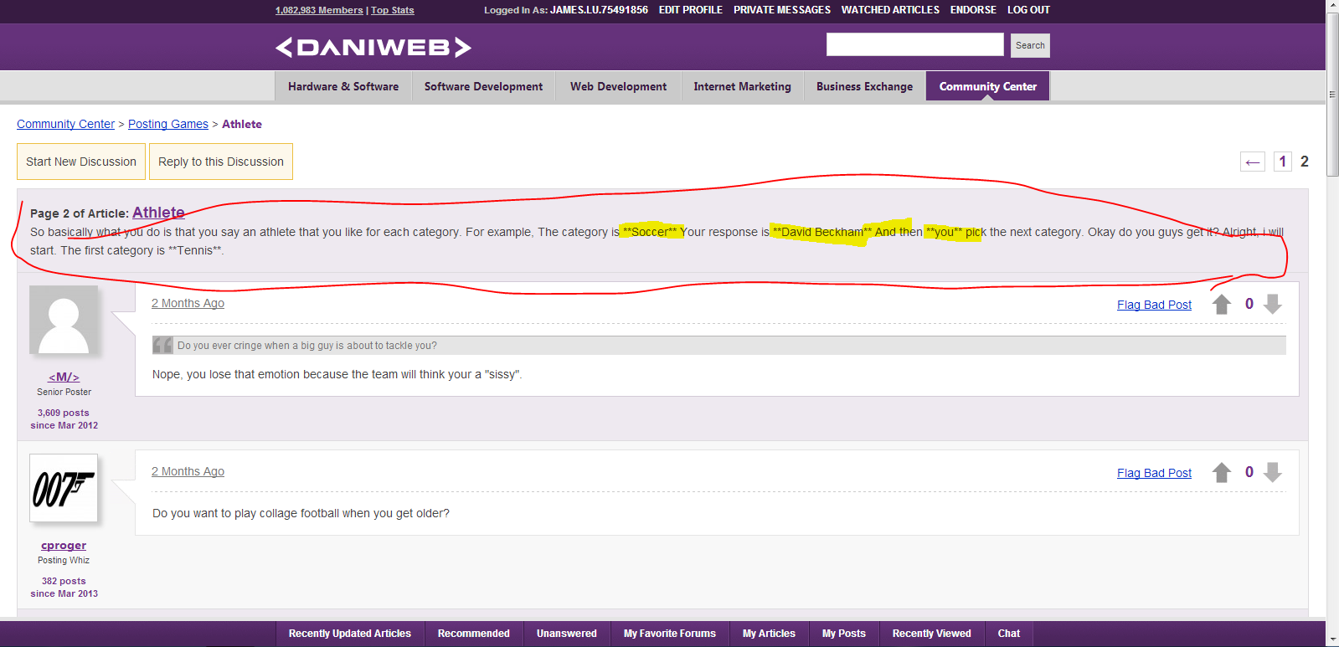Open Community Center breadcrumb link
This screenshot has height=647, width=1339.
click(65, 124)
